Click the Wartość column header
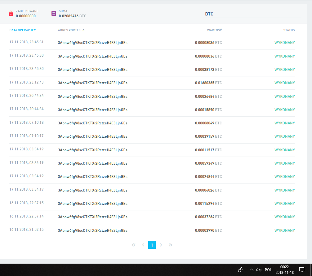This screenshot has width=312, height=276. [x=214, y=30]
